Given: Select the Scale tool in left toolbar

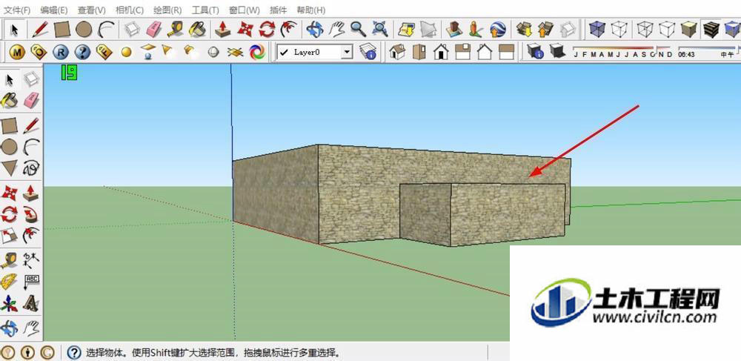Looking at the screenshot, I should (x=10, y=236).
